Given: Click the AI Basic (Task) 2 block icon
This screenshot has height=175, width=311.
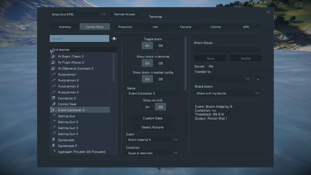Looking at the screenshot, I should (53, 56).
